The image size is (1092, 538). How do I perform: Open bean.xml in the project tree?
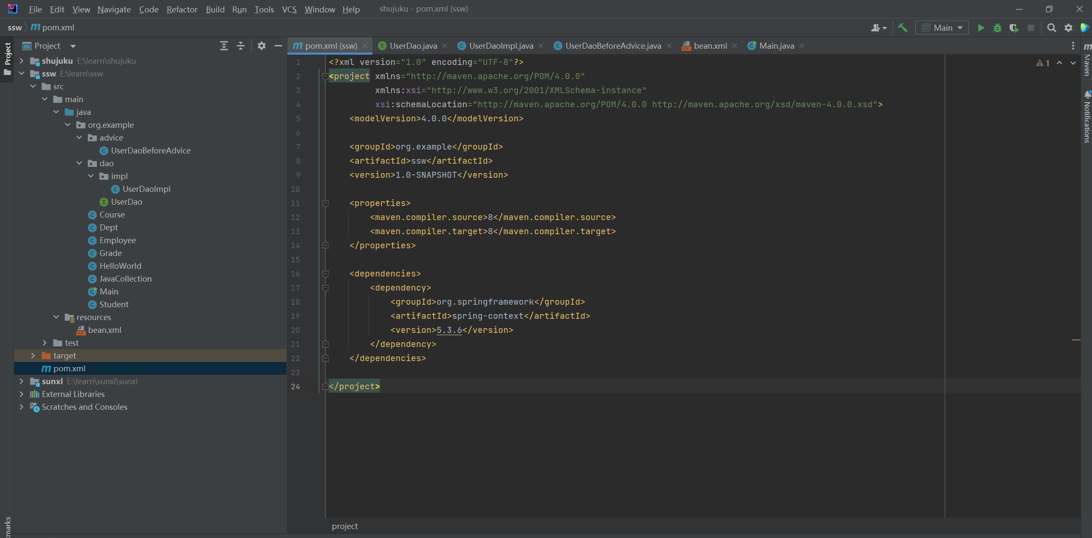[x=104, y=330]
